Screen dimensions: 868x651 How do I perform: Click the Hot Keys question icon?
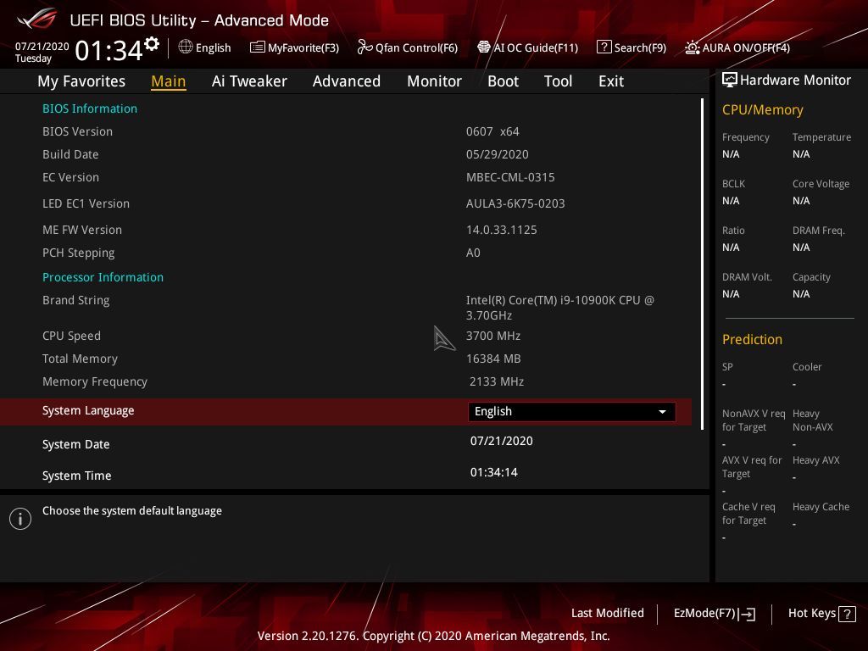click(848, 614)
